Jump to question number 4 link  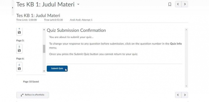coord(19,29)
